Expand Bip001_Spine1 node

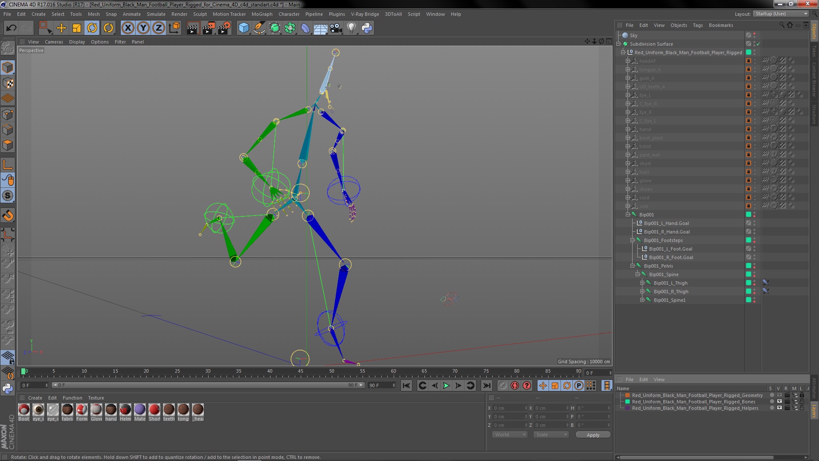[642, 300]
